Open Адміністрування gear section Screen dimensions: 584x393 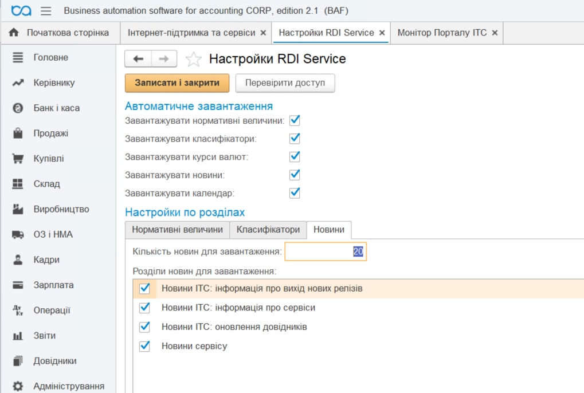[18, 386]
